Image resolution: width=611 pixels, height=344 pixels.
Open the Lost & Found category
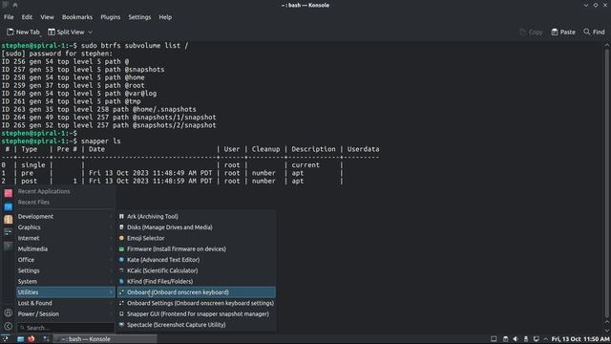click(66, 303)
